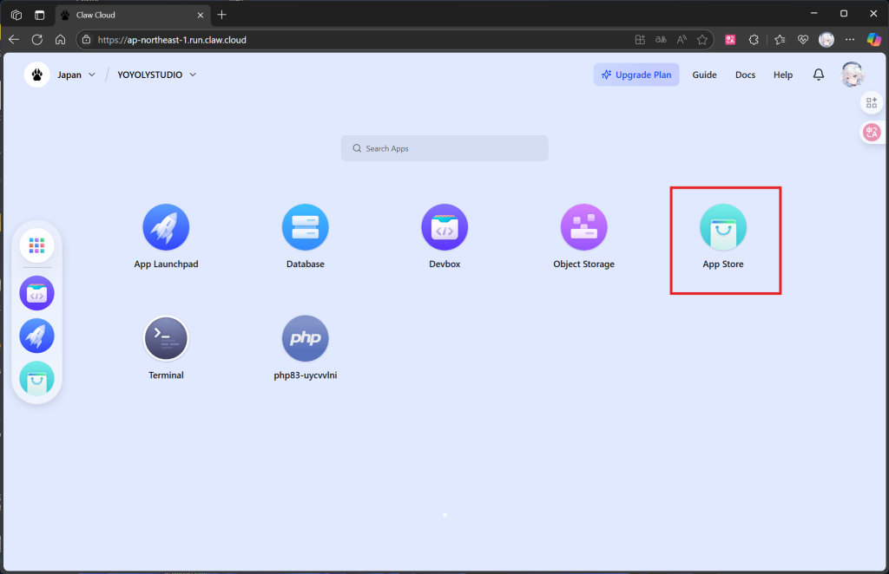Open App Store from the left dock
The image size is (889, 574).
coord(36,379)
